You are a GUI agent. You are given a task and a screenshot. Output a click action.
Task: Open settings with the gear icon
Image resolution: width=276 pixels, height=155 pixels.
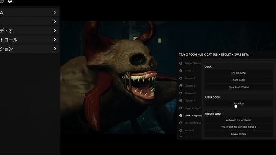(x=10, y=1)
